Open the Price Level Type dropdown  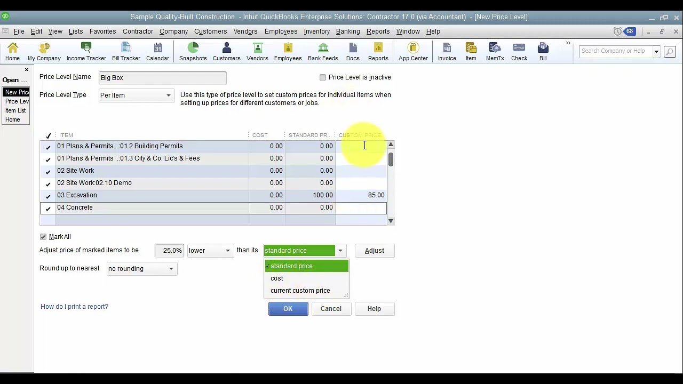tap(168, 95)
